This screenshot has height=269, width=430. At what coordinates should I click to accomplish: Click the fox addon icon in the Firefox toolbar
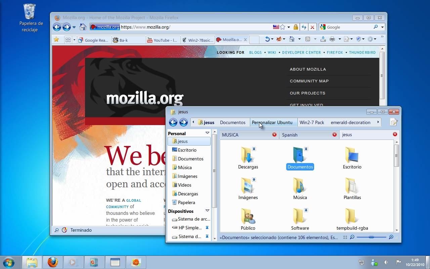[x=279, y=39]
